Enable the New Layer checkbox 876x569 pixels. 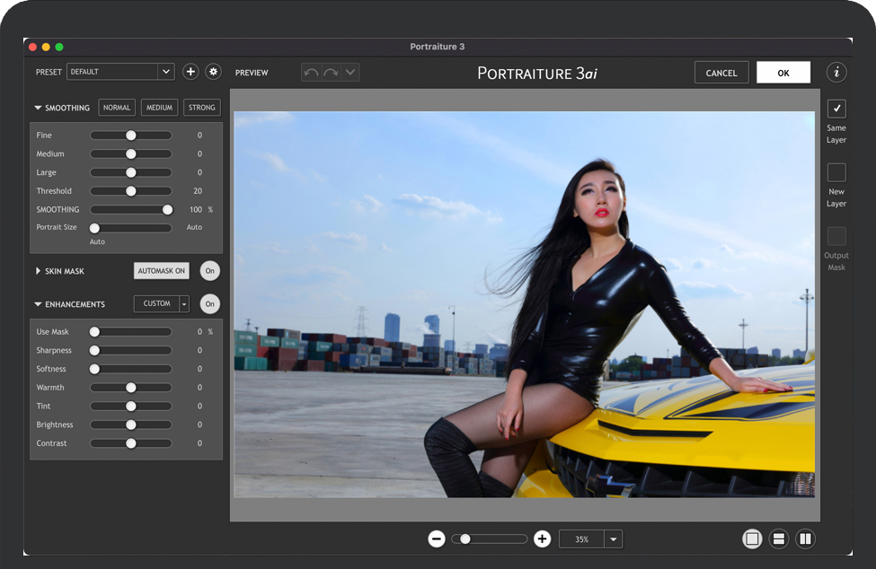coord(836,172)
